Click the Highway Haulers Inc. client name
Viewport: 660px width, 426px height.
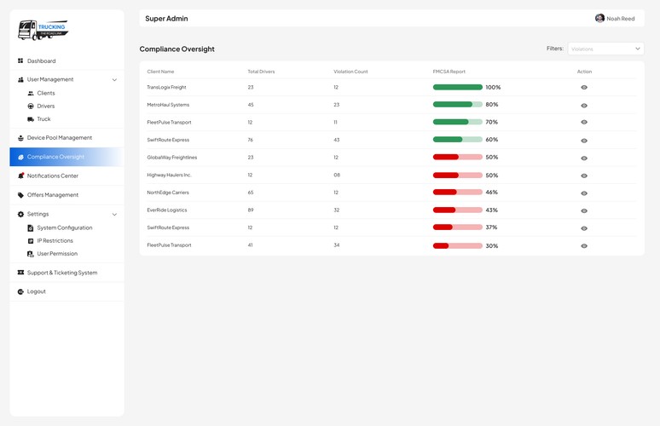point(169,175)
